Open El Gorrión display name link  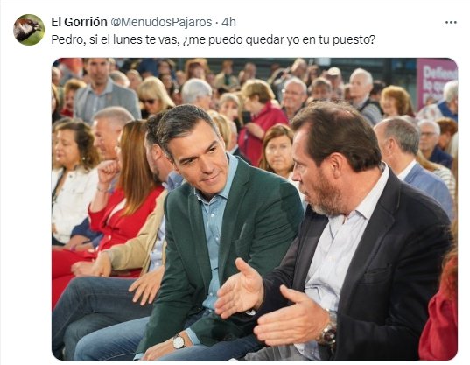click(x=79, y=22)
